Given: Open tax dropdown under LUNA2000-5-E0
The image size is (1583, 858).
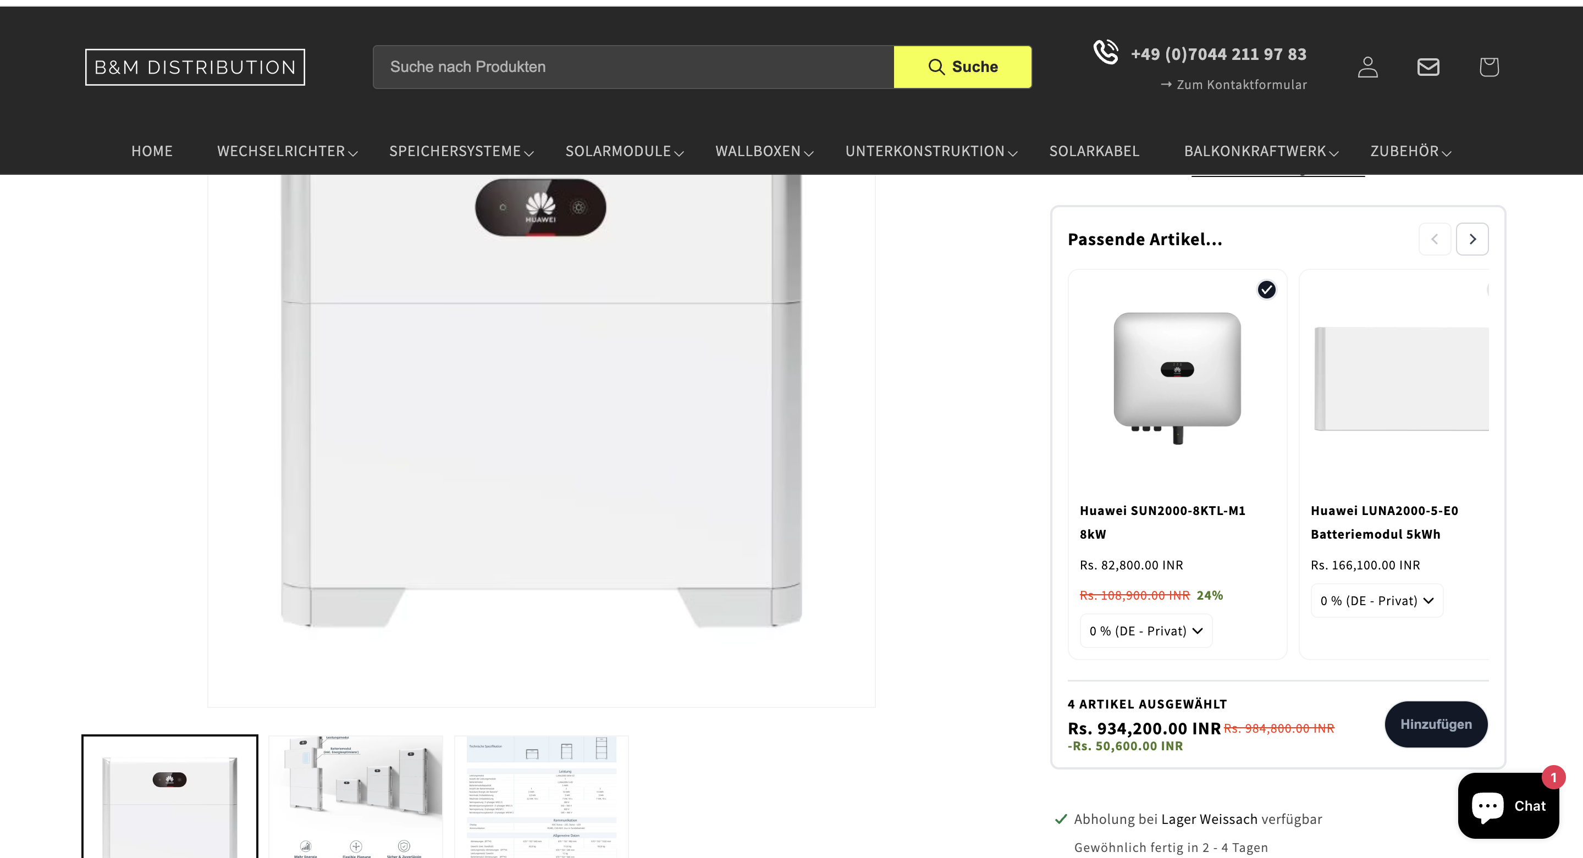Looking at the screenshot, I should pyautogui.click(x=1376, y=601).
